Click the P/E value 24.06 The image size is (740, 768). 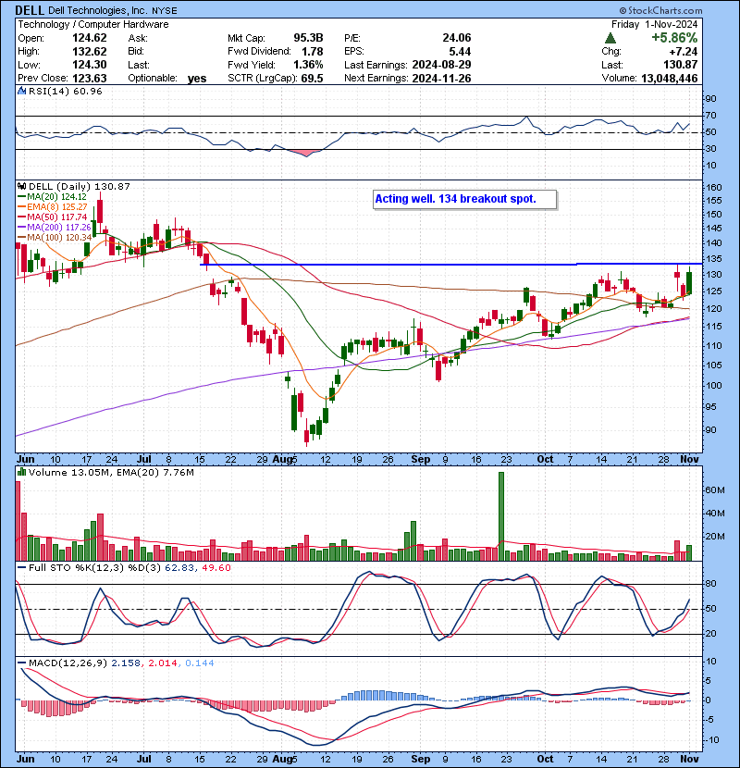pyautogui.click(x=456, y=38)
